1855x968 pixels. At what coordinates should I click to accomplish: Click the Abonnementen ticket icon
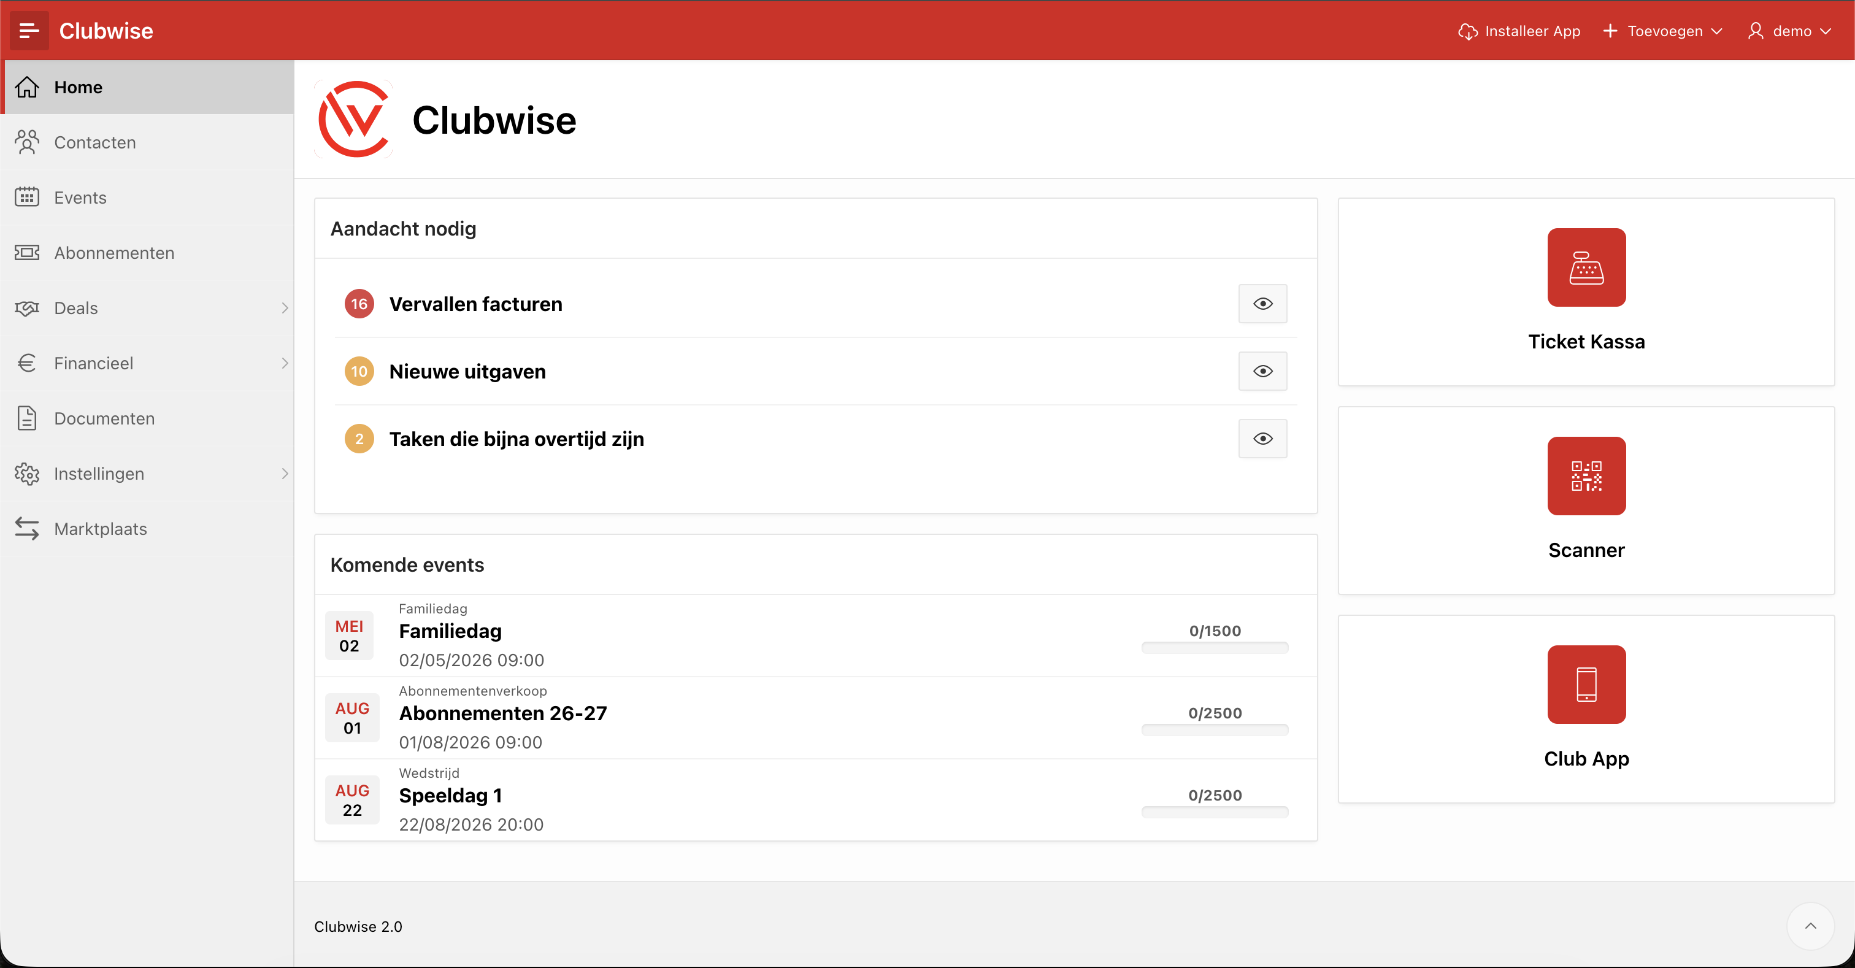28,252
